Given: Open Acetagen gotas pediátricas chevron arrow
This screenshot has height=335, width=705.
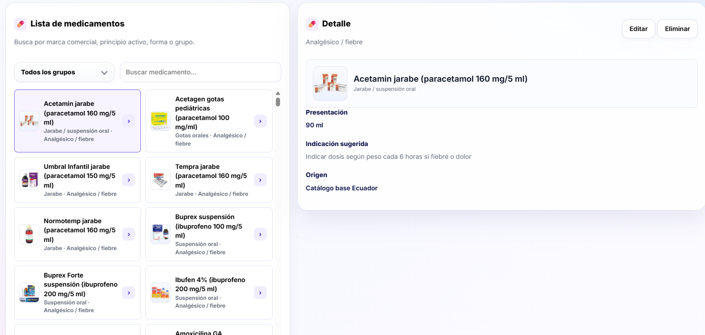Looking at the screenshot, I should [260, 121].
